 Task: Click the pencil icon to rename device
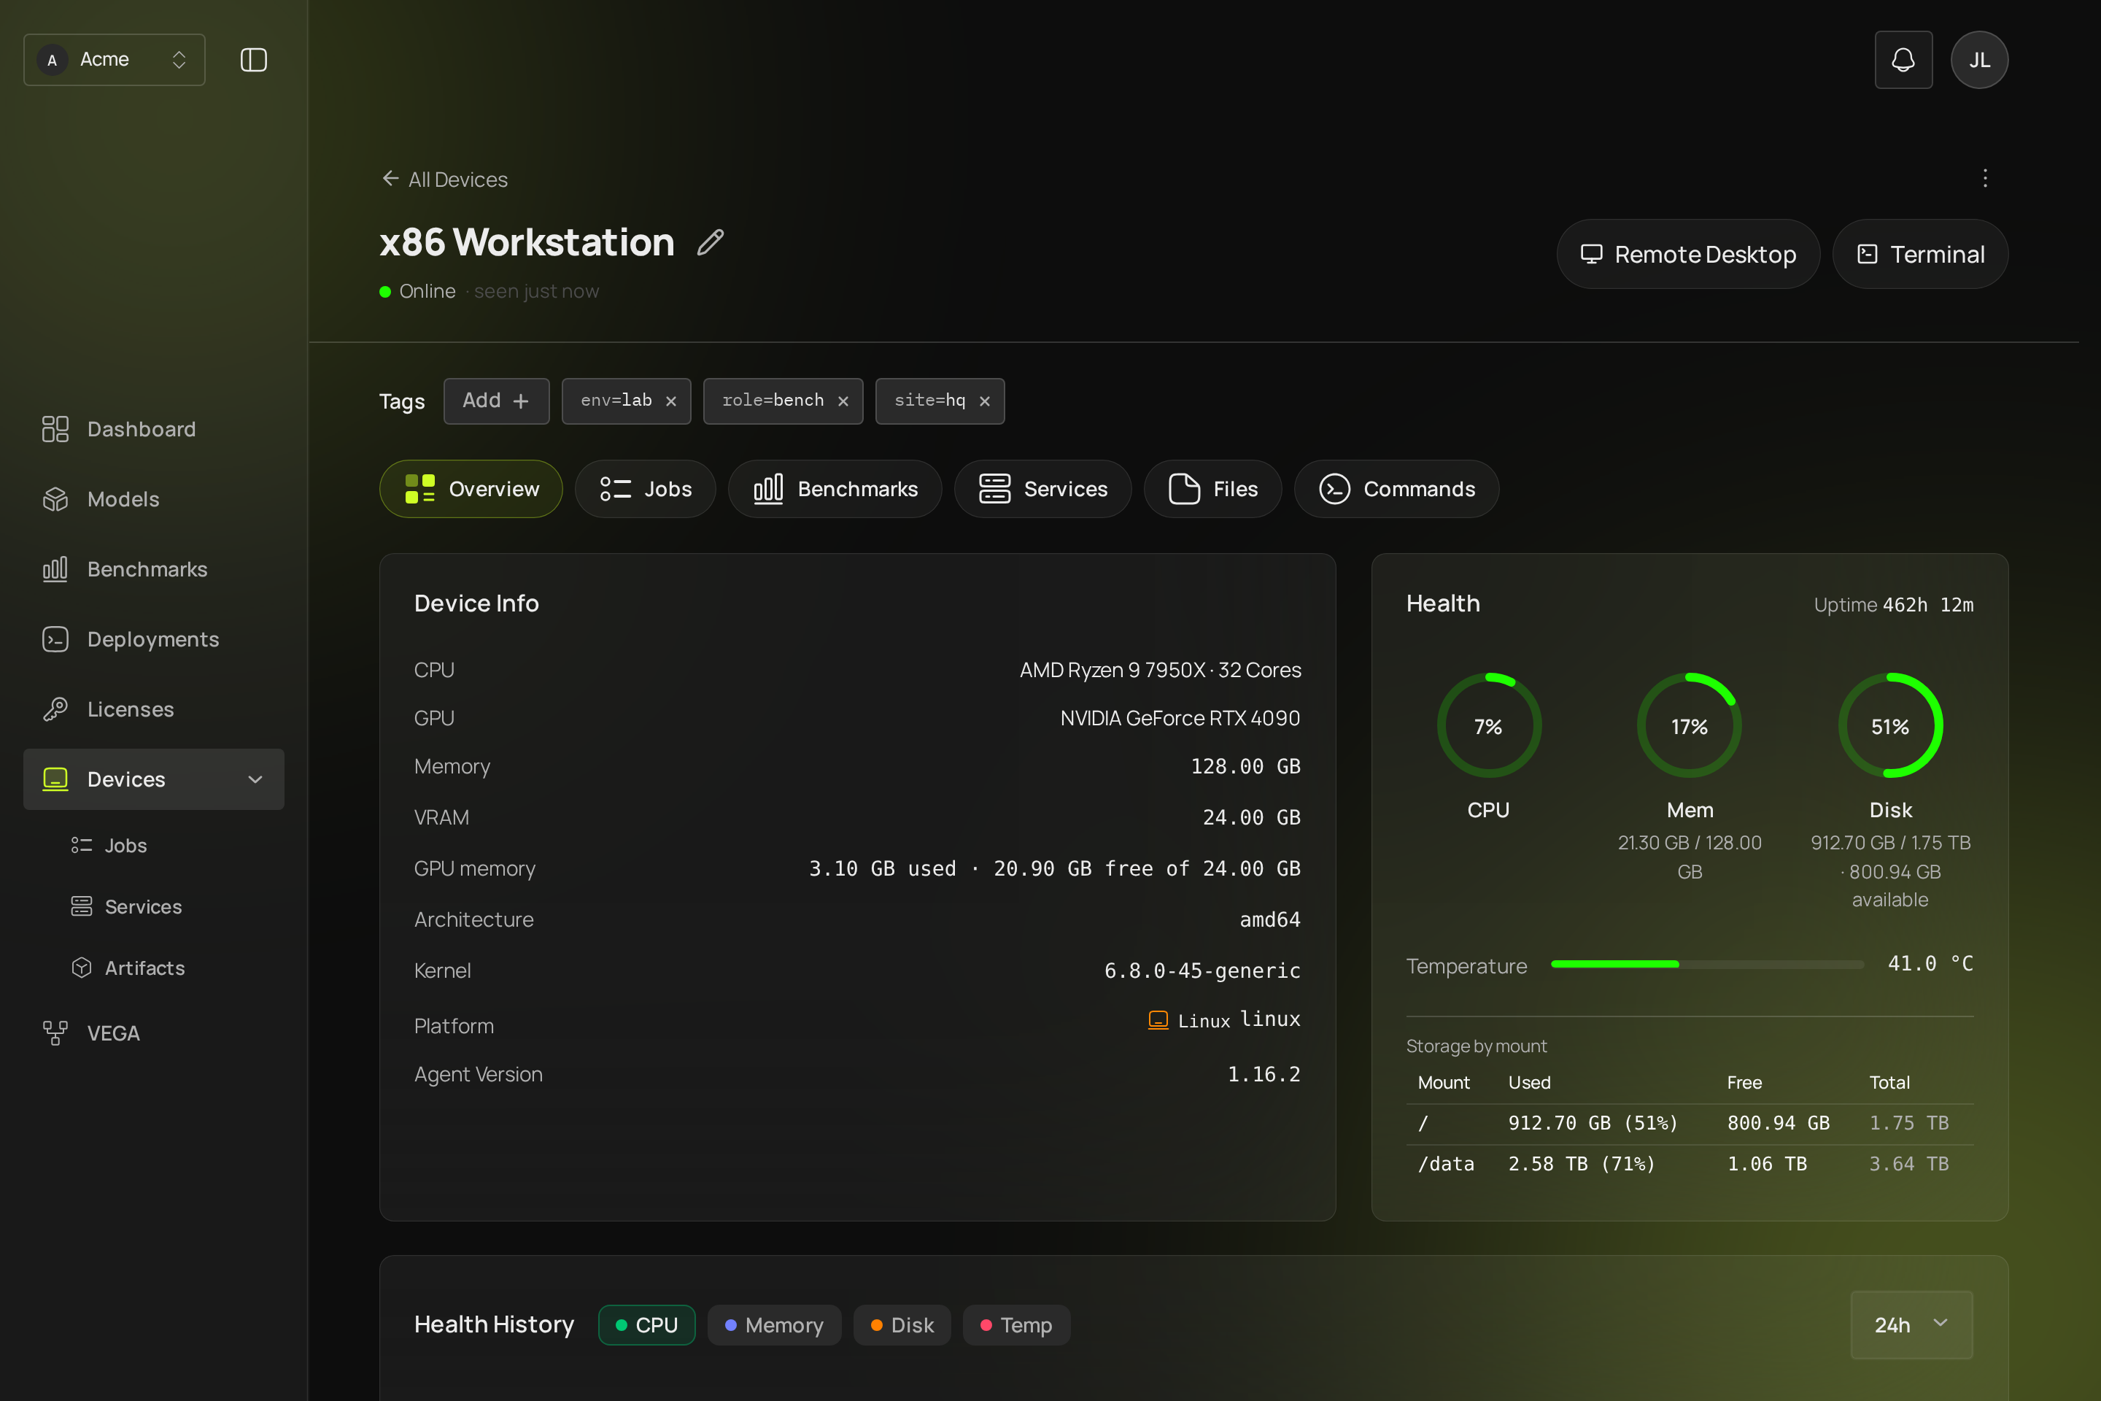point(710,242)
